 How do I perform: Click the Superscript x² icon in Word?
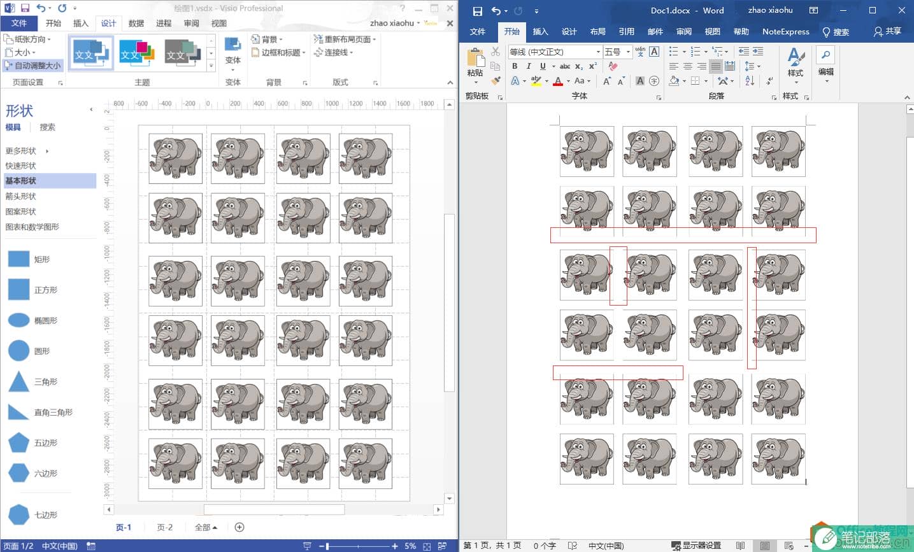[x=593, y=66]
